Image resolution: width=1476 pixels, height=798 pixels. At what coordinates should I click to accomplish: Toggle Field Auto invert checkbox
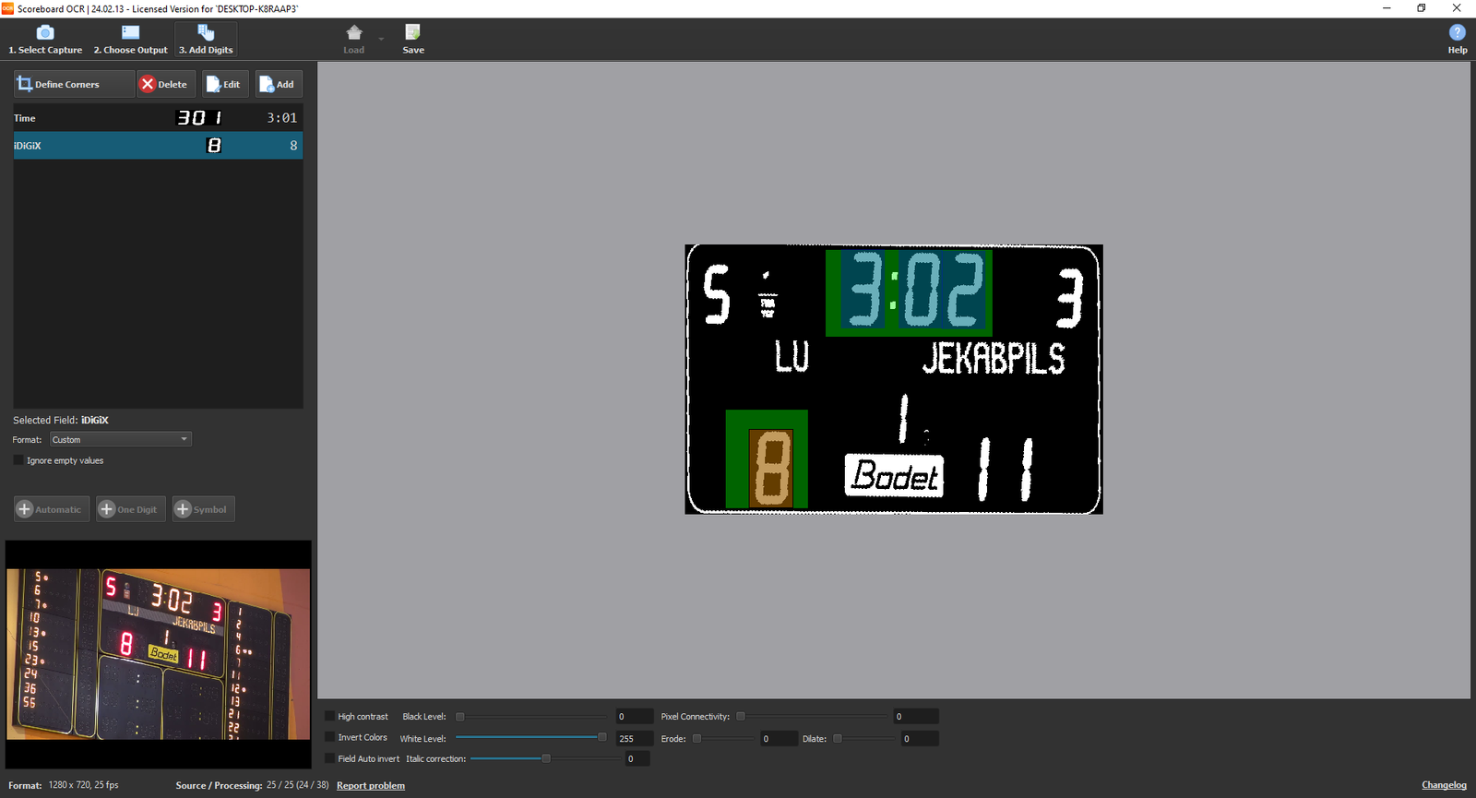pos(330,758)
